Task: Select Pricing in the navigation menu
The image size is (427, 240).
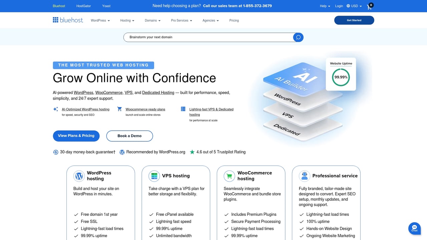Action: [x=234, y=20]
